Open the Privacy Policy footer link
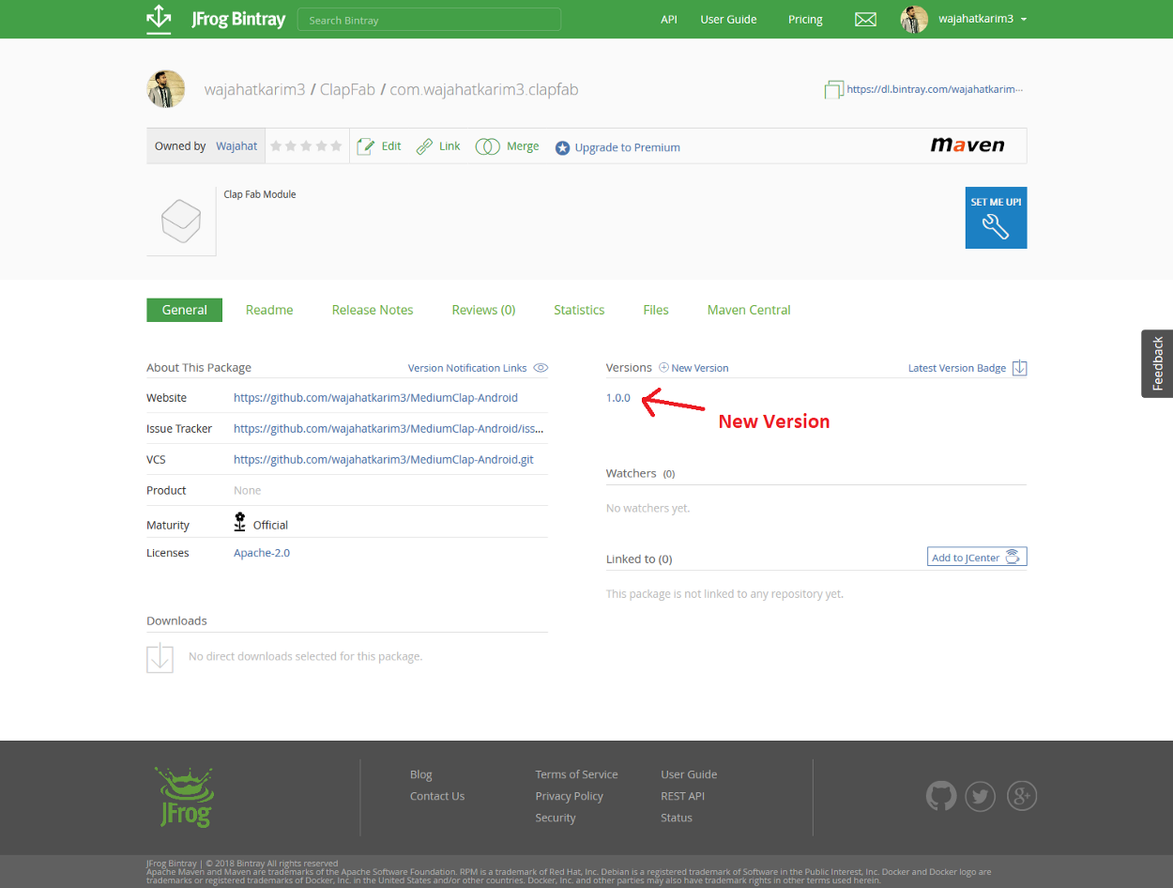The width and height of the screenshot is (1173, 888). [569, 796]
